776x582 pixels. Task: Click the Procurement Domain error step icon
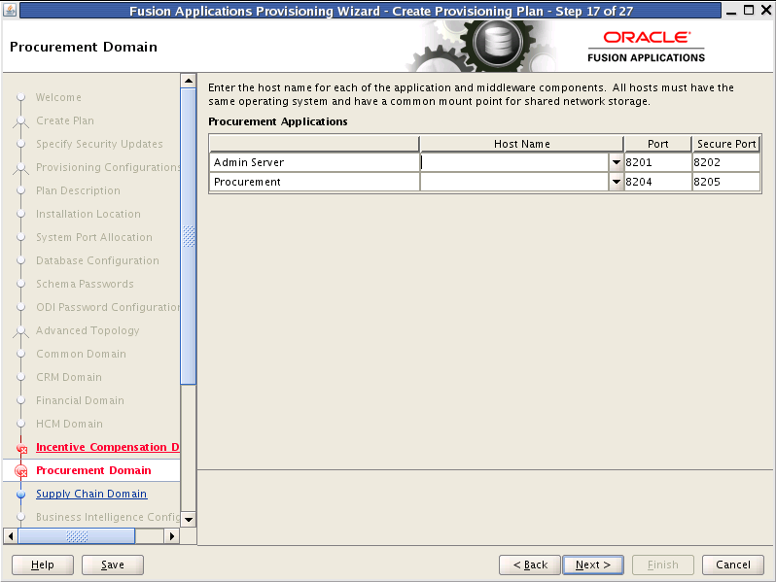(x=21, y=471)
